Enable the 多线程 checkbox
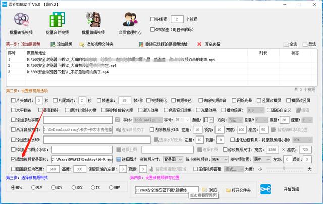This screenshot has height=204, width=323. click(152, 19)
